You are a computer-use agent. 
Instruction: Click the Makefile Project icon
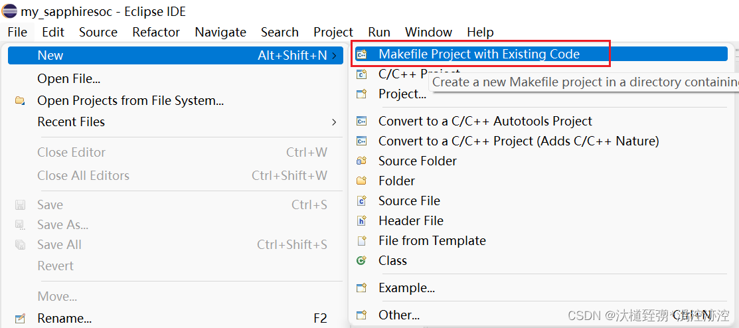coord(361,54)
